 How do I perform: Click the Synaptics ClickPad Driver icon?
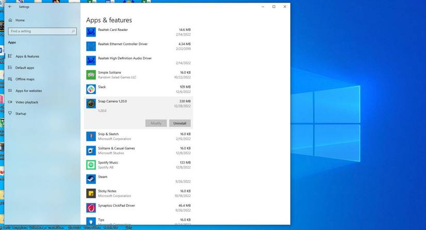[91, 208]
